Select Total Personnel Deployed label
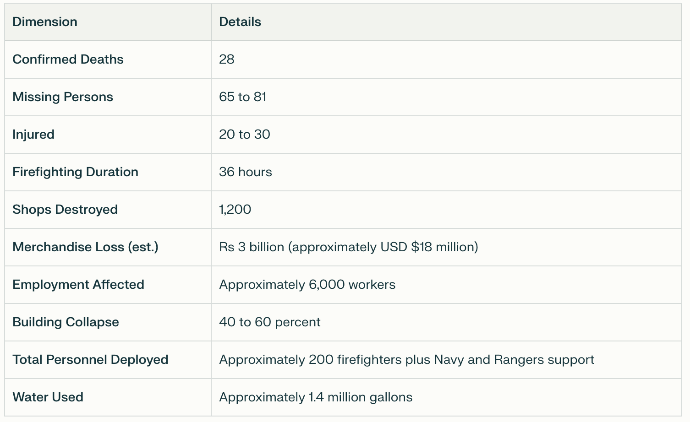690x422 pixels. point(91,360)
